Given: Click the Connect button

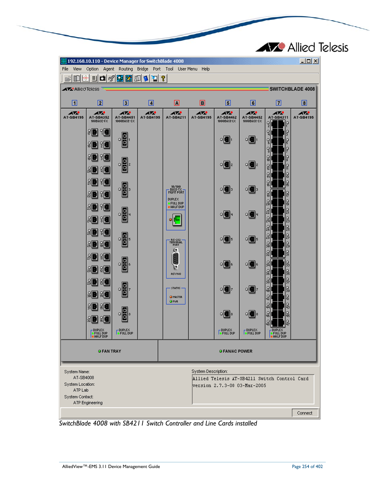Looking at the screenshot, I should (x=305, y=413).
